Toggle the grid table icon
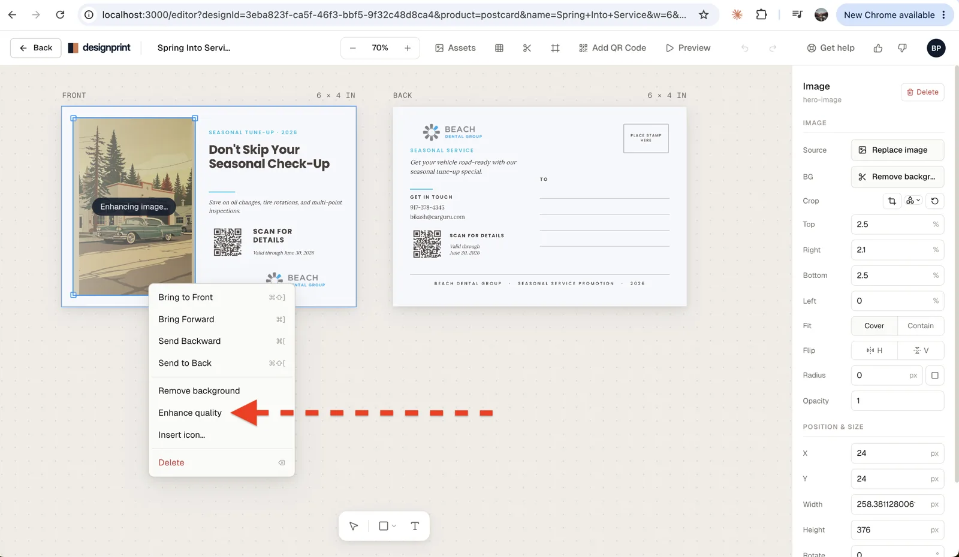959x557 pixels. point(499,48)
